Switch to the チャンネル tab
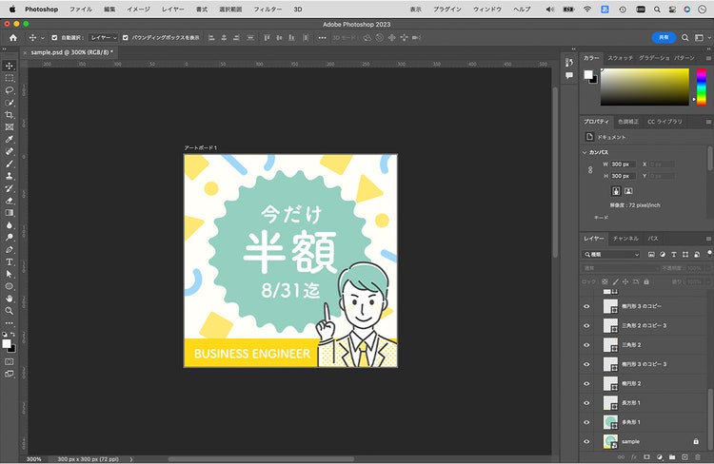714x464 pixels. coord(625,239)
